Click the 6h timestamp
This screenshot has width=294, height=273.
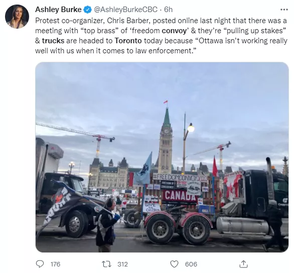(168, 10)
